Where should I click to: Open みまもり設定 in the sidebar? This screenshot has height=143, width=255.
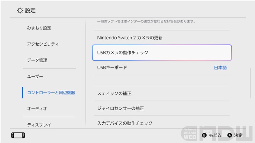coord(39,28)
